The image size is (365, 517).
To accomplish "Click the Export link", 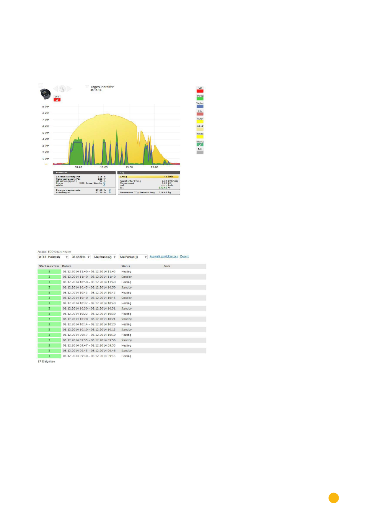I will click(184, 256).
